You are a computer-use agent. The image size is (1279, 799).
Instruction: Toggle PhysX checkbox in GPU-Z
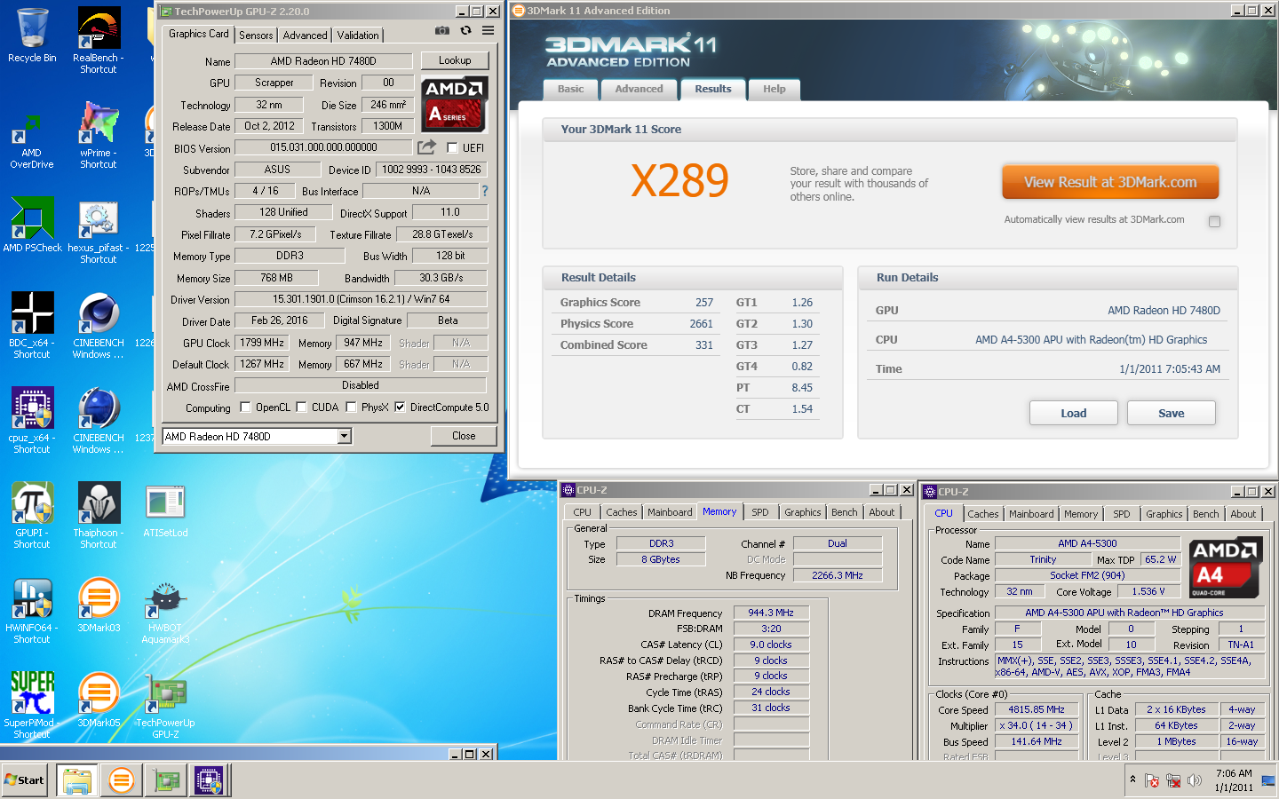coord(351,407)
